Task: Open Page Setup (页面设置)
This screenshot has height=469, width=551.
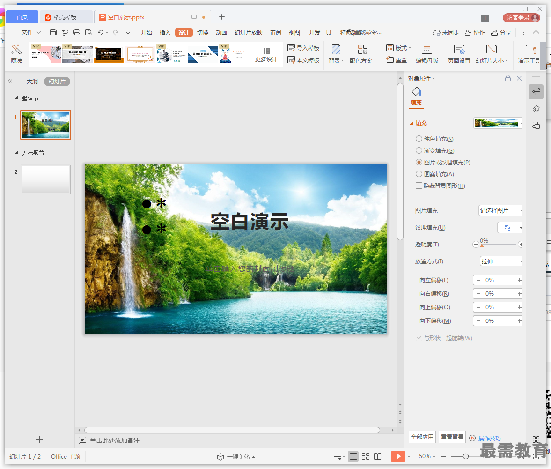Action: [x=459, y=54]
